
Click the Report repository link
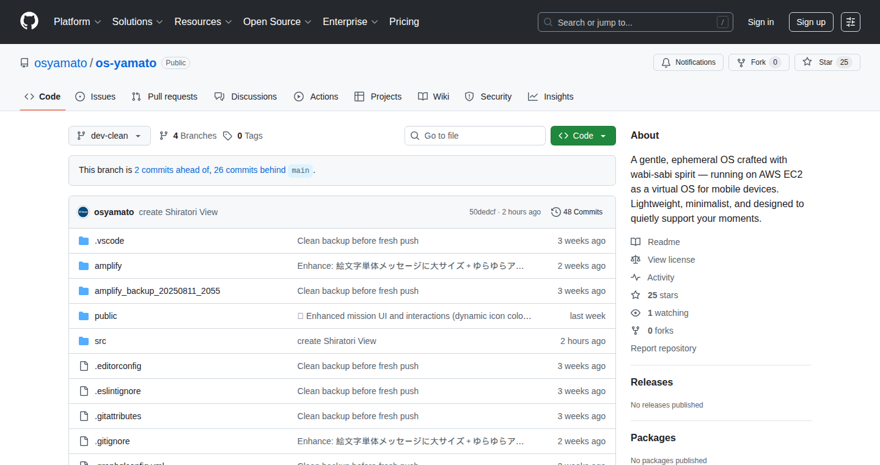(x=663, y=348)
